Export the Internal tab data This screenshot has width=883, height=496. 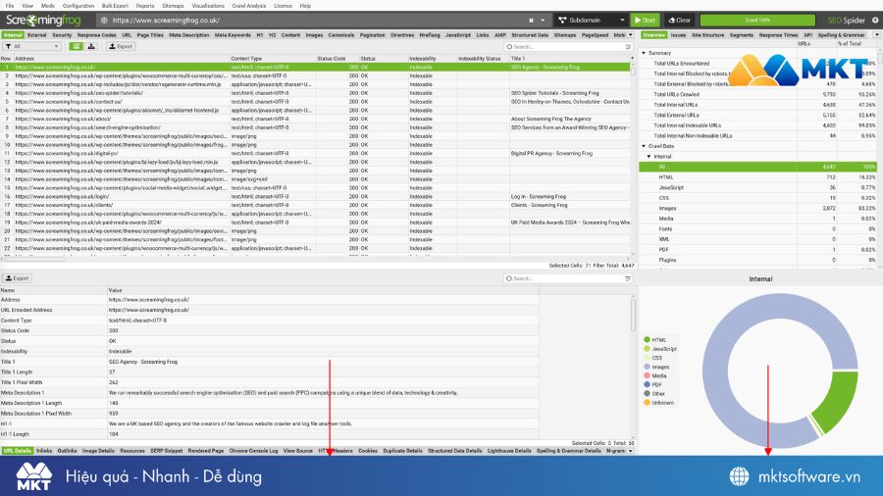tap(121, 47)
